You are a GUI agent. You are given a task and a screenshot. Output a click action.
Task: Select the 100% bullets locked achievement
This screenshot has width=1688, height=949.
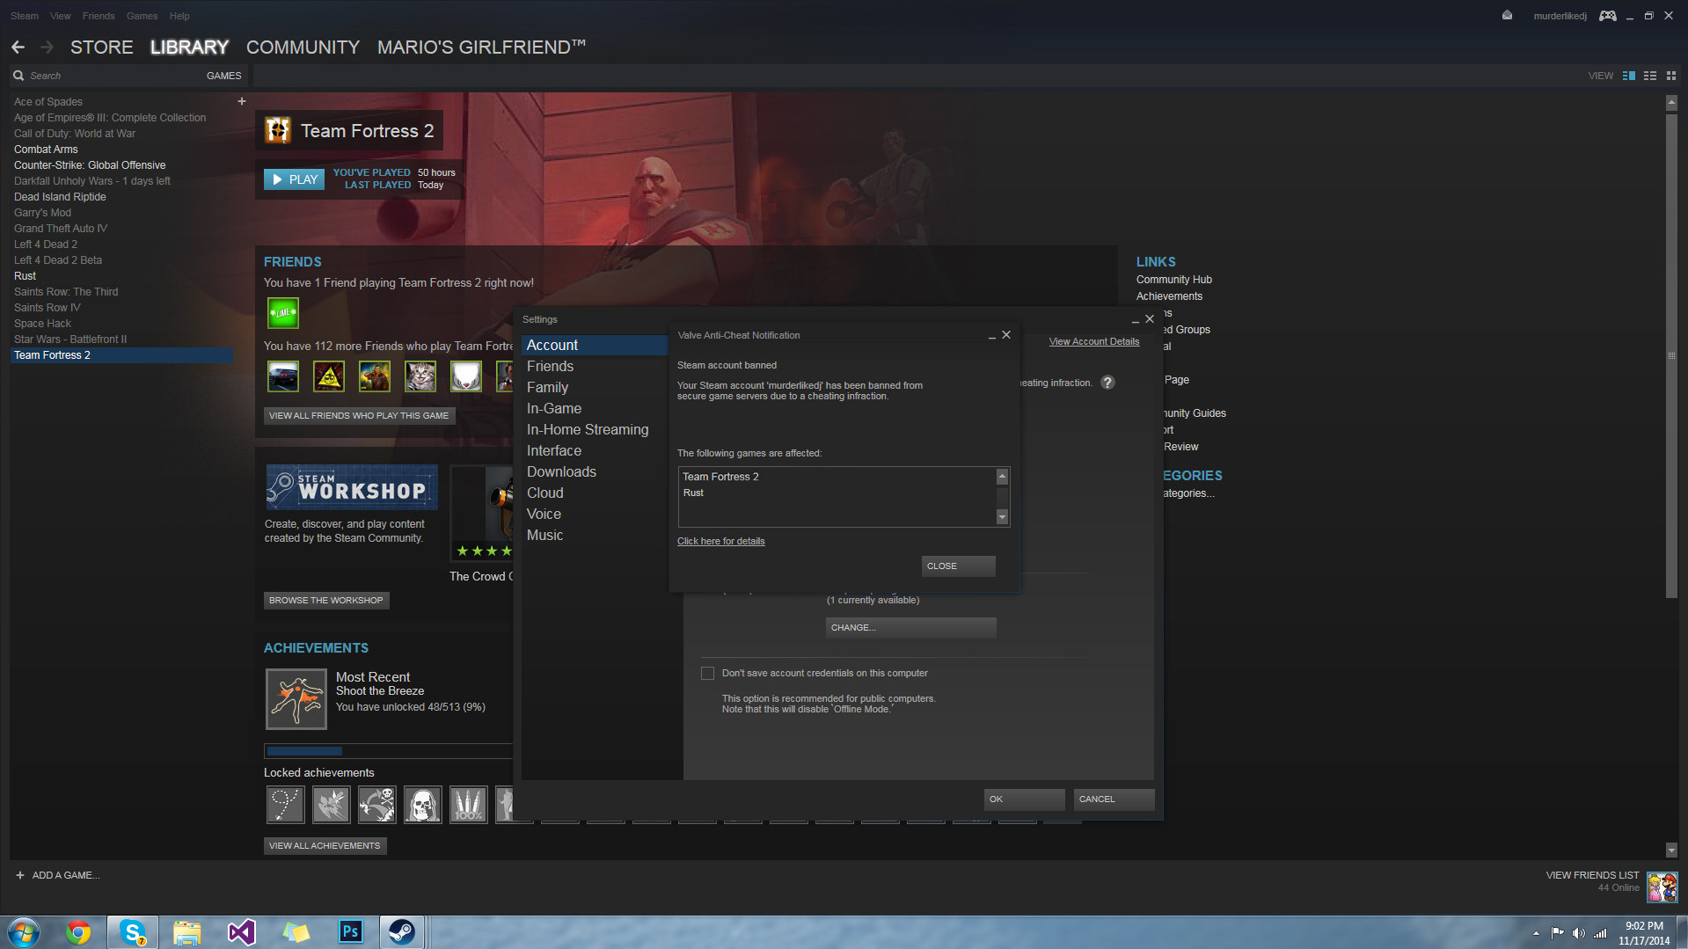(x=468, y=805)
